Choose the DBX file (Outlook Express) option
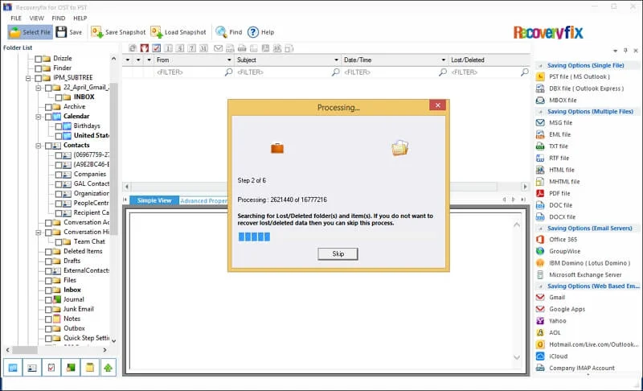 (586, 88)
